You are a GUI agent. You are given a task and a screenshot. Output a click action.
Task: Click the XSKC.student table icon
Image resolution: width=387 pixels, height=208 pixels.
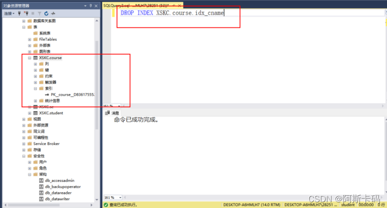click(x=35, y=113)
